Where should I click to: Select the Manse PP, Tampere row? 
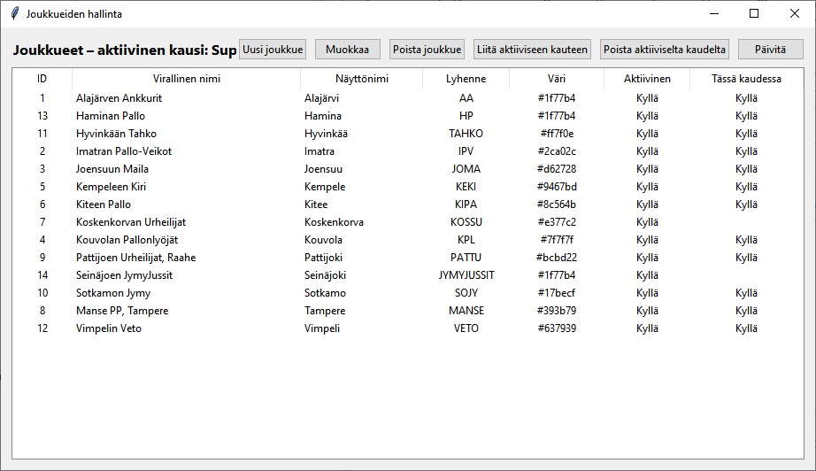[121, 311]
